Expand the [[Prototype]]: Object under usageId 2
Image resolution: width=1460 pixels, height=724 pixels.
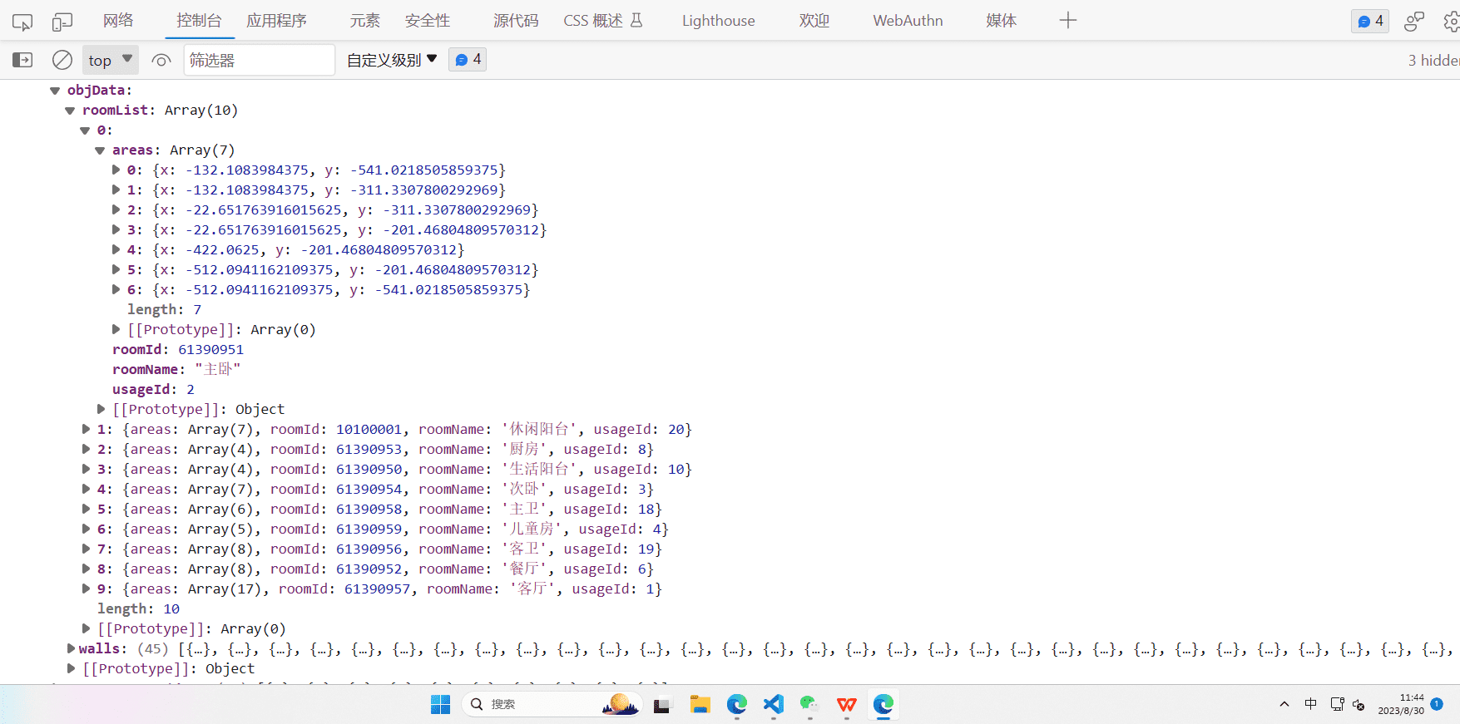(x=101, y=409)
